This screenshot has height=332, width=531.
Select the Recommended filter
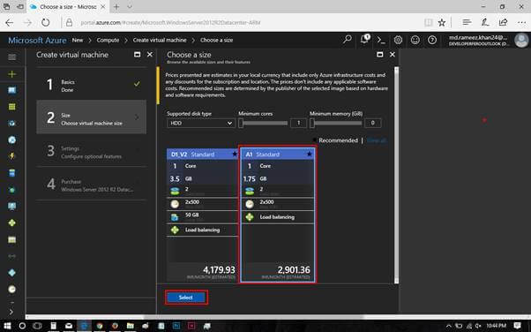(338, 140)
